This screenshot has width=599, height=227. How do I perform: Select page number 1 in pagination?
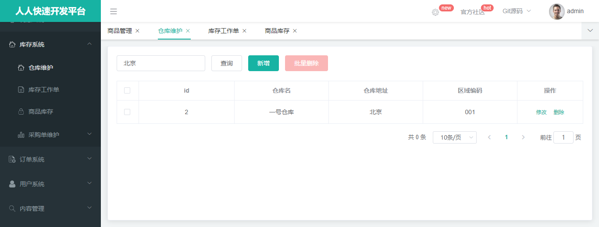506,137
